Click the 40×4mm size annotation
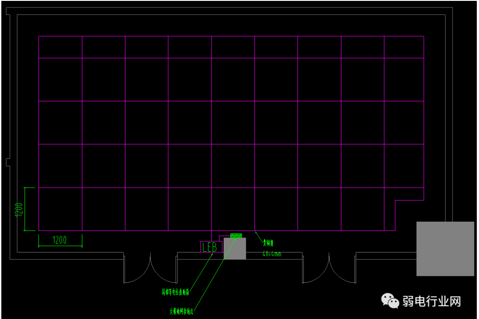Viewport: 479px width, 319px height. 272,254
